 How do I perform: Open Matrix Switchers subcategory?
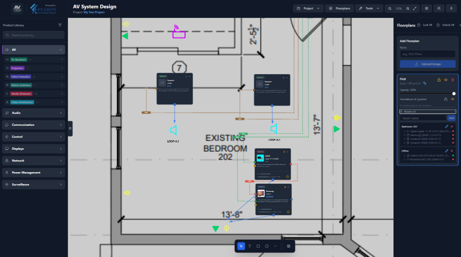tap(34, 85)
